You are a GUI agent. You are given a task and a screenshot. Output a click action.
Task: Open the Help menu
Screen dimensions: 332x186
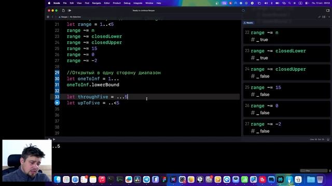point(159,3)
